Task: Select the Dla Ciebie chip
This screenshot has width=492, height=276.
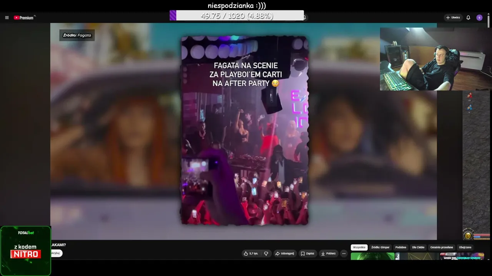Action: click(x=418, y=247)
